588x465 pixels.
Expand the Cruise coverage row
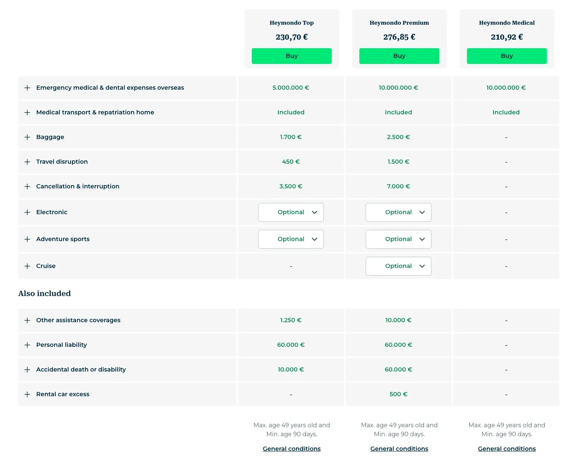27,266
